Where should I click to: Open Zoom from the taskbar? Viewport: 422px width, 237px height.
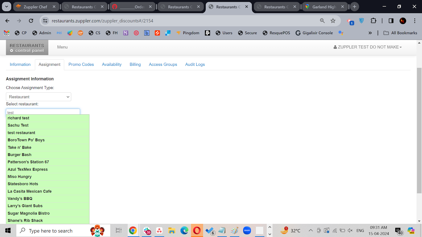point(247,231)
